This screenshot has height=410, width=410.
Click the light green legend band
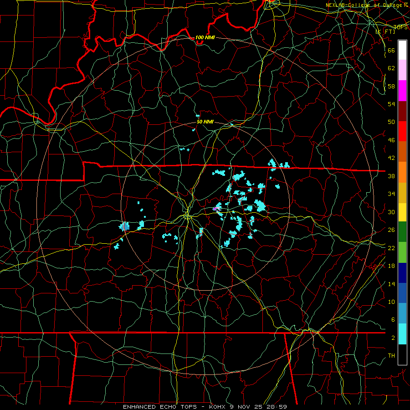pos(402,252)
